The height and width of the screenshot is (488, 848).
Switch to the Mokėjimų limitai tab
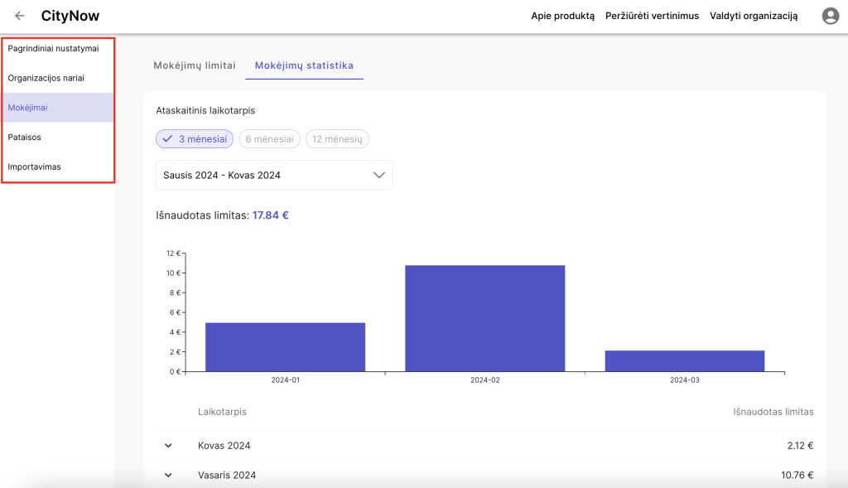pos(195,65)
